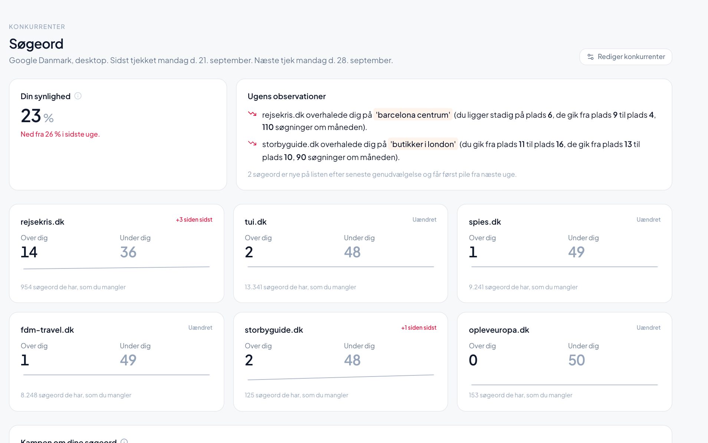Click the '2 søgeord er nye på listen' note
Image resolution: width=708 pixels, height=443 pixels.
(382, 174)
